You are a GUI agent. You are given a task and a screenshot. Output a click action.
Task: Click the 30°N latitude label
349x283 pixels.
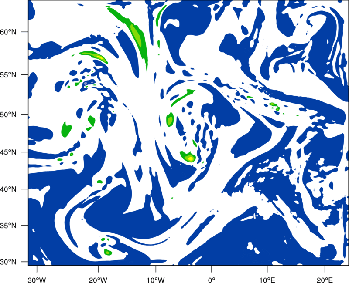click(8, 262)
